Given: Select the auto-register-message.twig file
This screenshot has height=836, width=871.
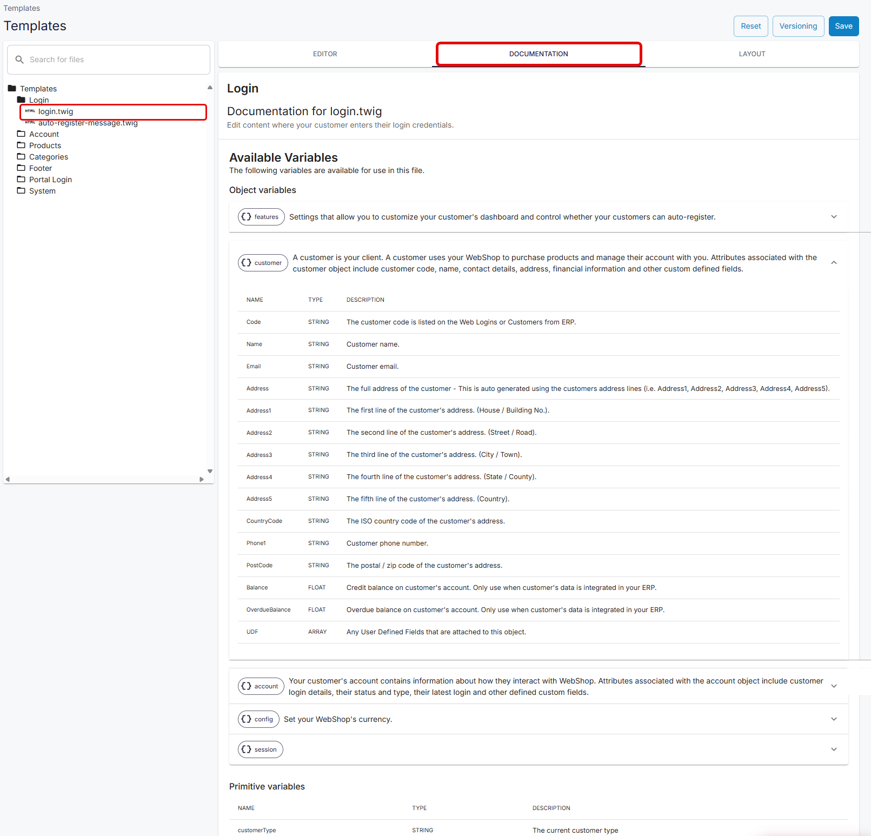Looking at the screenshot, I should [88, 123].
